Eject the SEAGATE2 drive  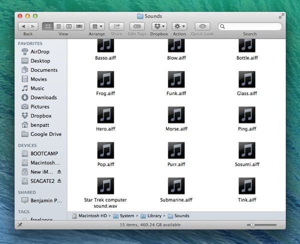pyautogui.click(x=59, y=180)
